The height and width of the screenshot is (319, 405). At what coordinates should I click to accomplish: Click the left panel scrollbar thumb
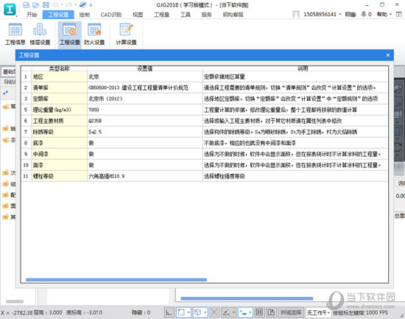click(x=15, y=301)
